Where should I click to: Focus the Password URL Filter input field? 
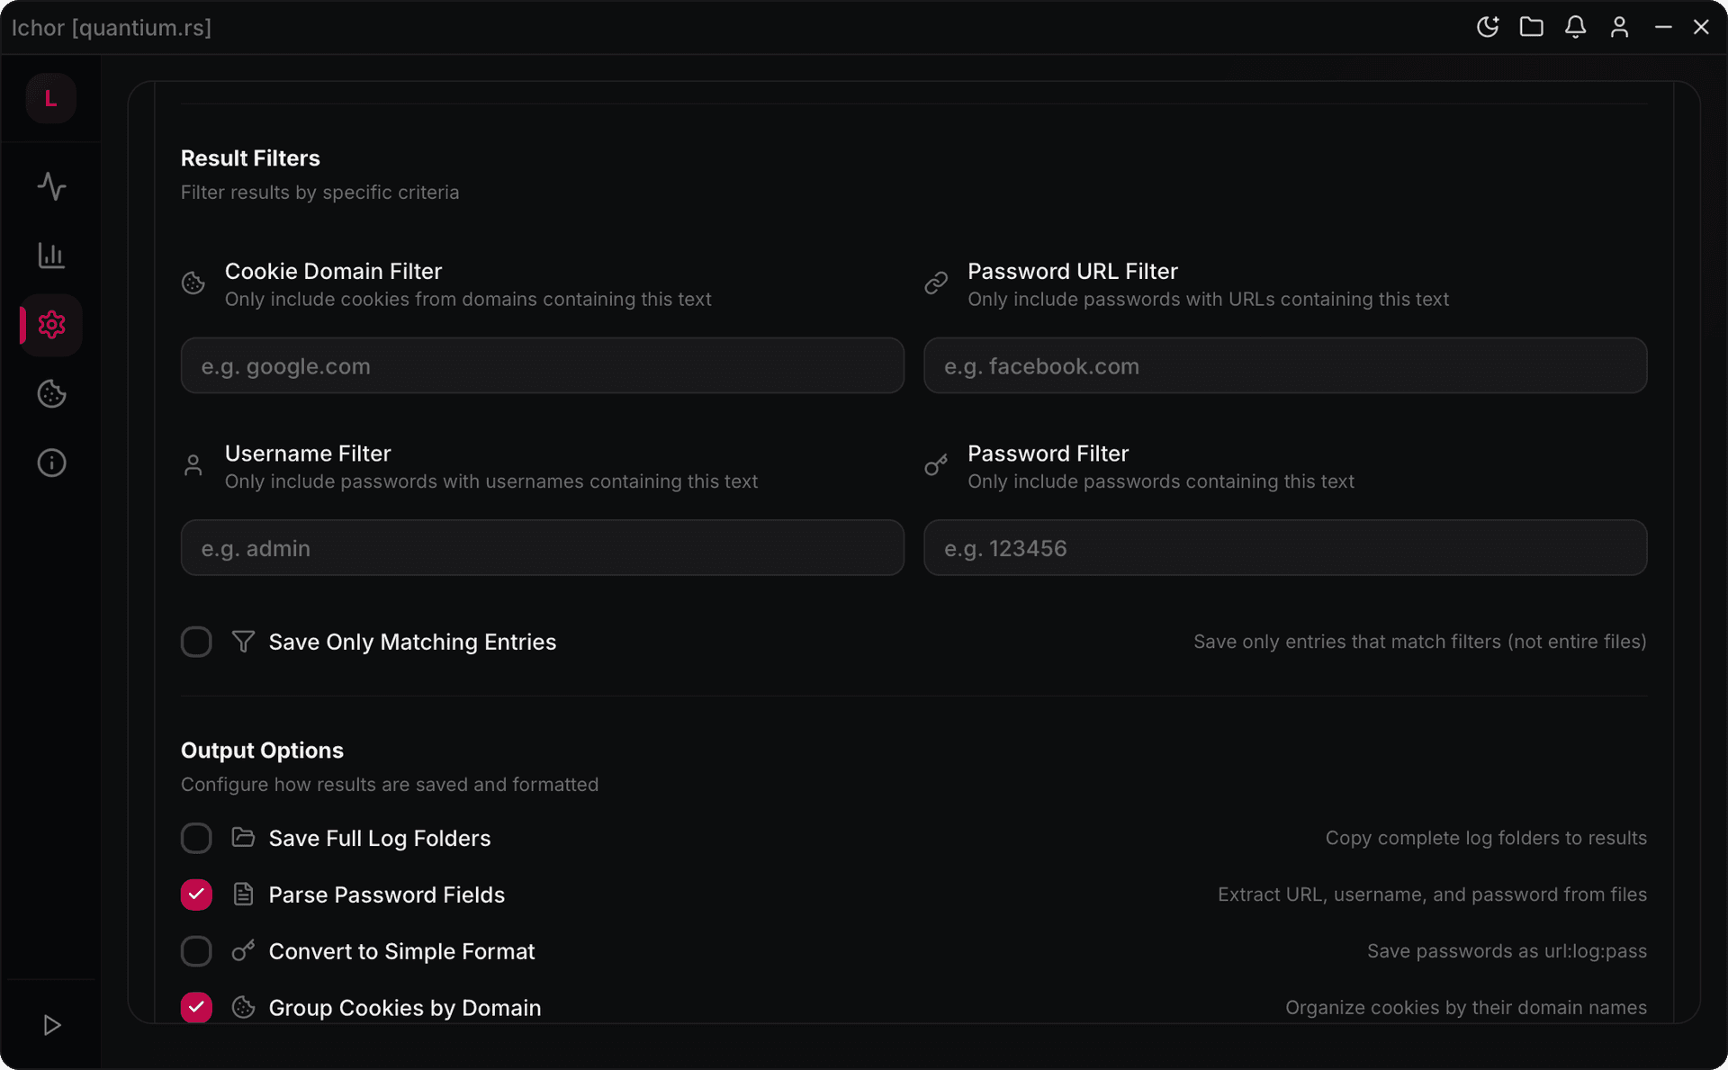pos(1285,365)
